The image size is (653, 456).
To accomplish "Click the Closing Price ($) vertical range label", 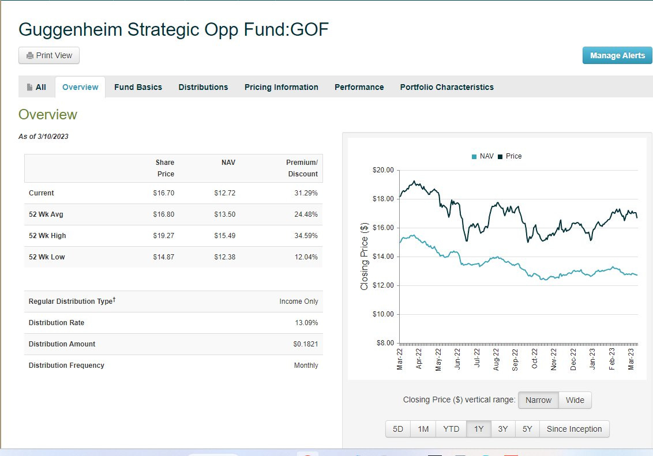I will [x=459, y=400].
